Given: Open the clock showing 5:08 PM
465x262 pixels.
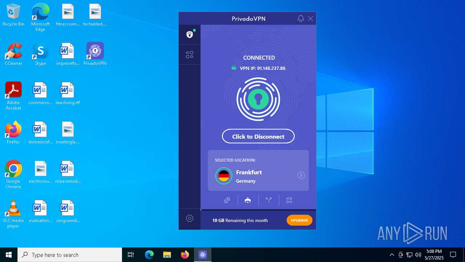Looking at the screenshot, I should pos(434,255).
